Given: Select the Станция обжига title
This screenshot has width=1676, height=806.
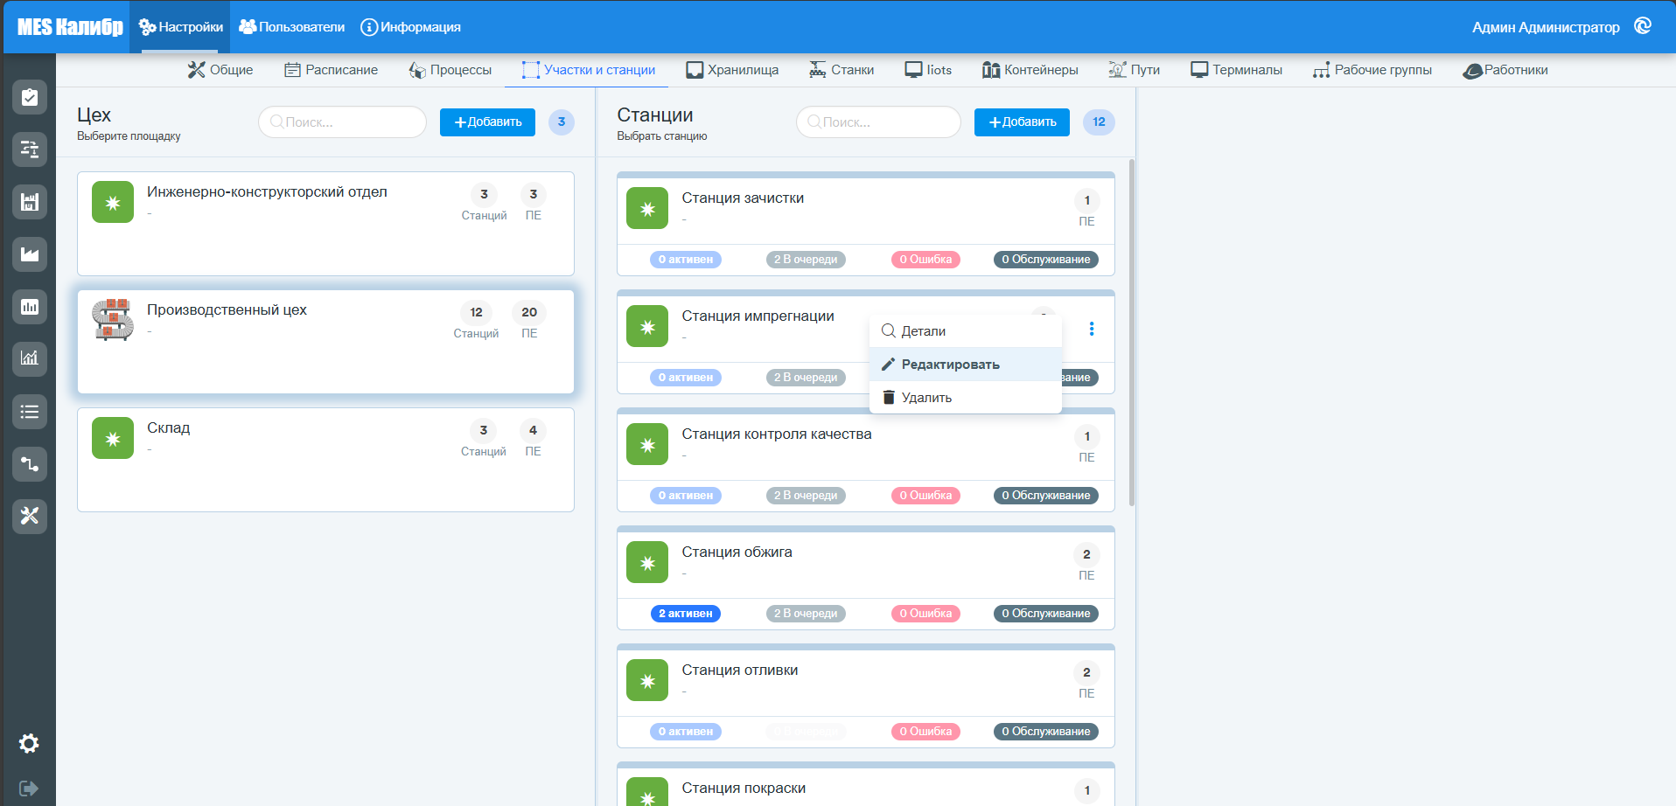Looking at the screenshot, I should (x=737, y=552).
